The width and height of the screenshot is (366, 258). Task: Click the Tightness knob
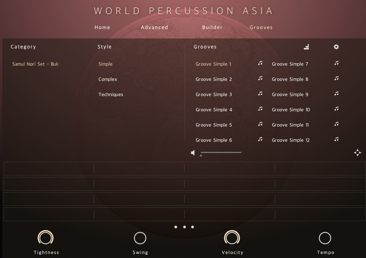click(x=45, y=238)
